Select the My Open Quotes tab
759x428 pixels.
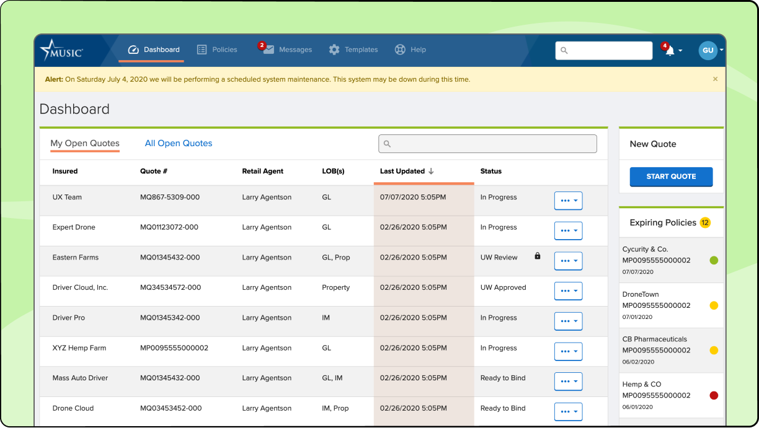[85, 143]
